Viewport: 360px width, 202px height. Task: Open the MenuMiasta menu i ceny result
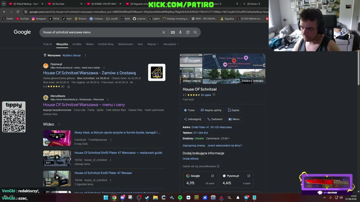pos(84,105)
